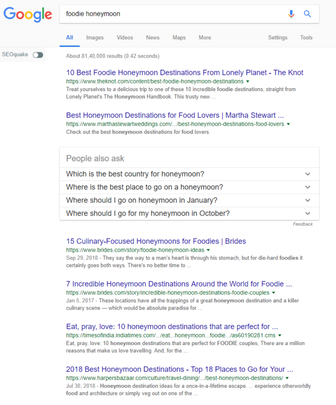The height and width of the screenshot is (405, 336).
Task: Open the More tab menu
Action: (204, 38)
